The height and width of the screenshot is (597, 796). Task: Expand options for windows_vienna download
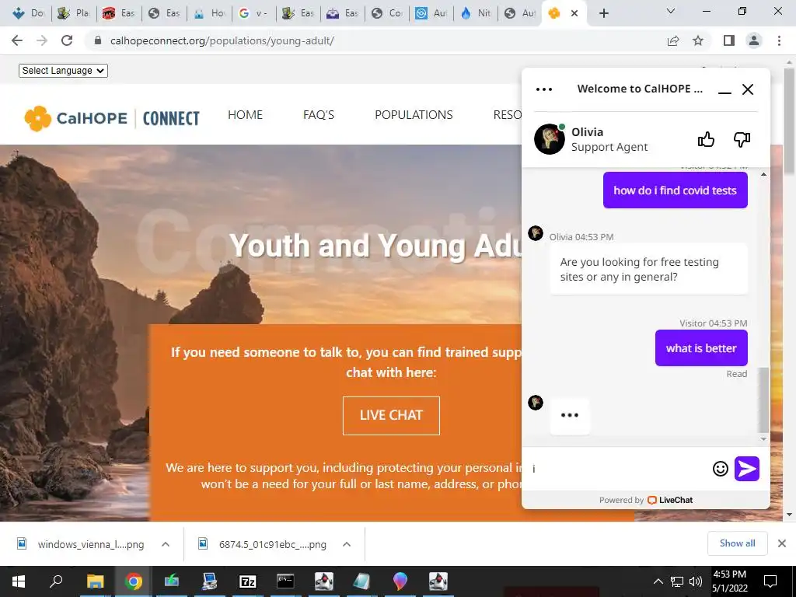166,544
